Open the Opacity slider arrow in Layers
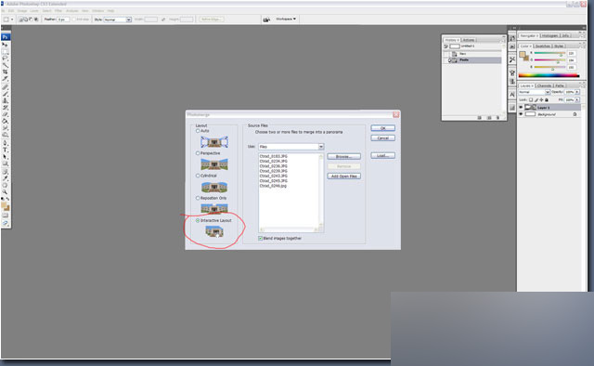This screenshot has width=594, height=366. point(577,92)
